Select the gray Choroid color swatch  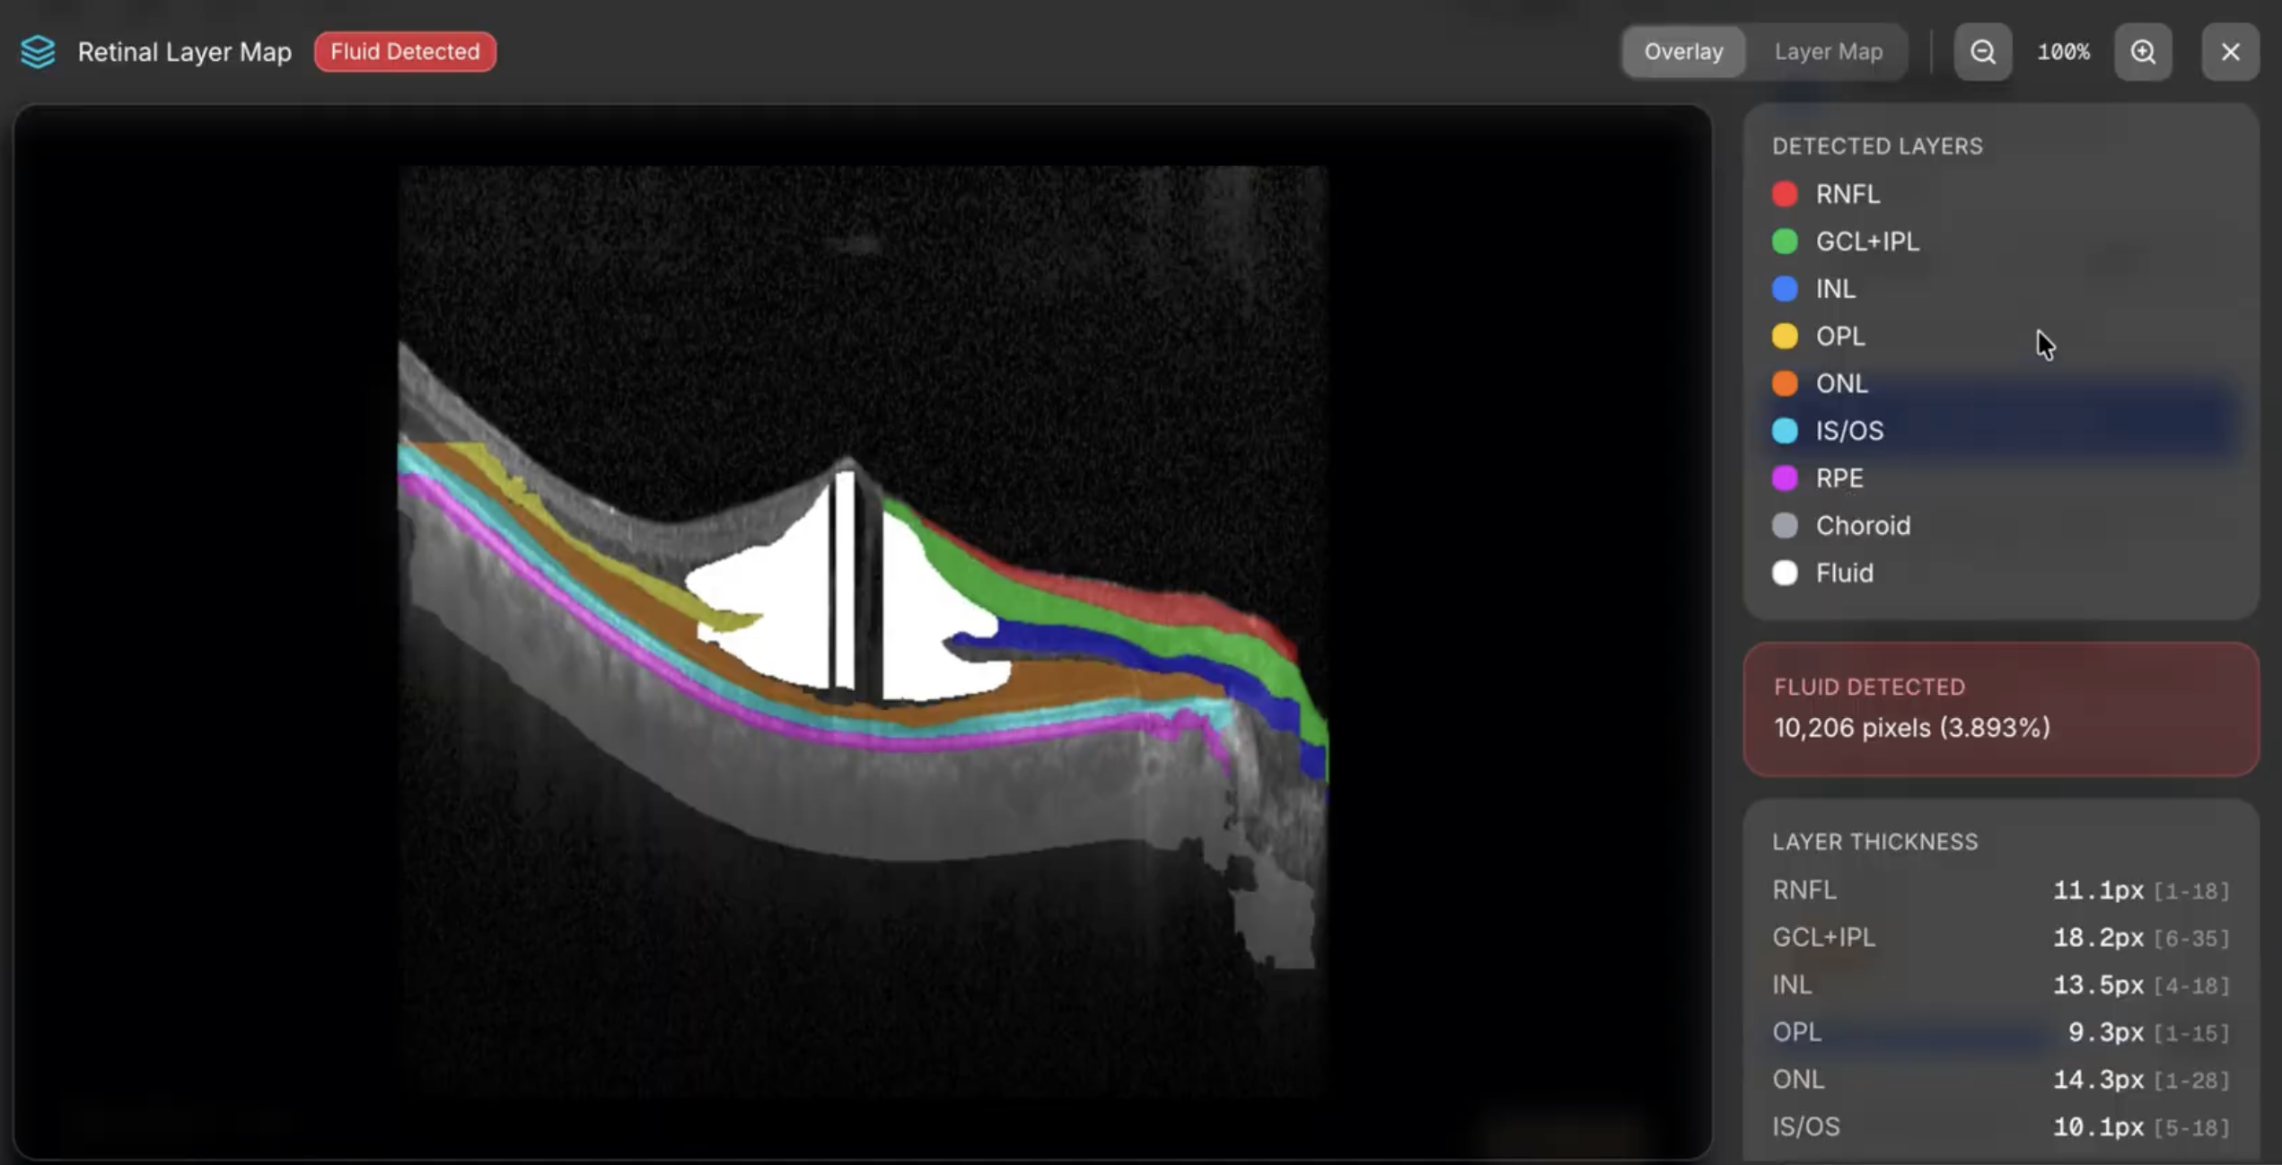click(x=1785, y=525)
